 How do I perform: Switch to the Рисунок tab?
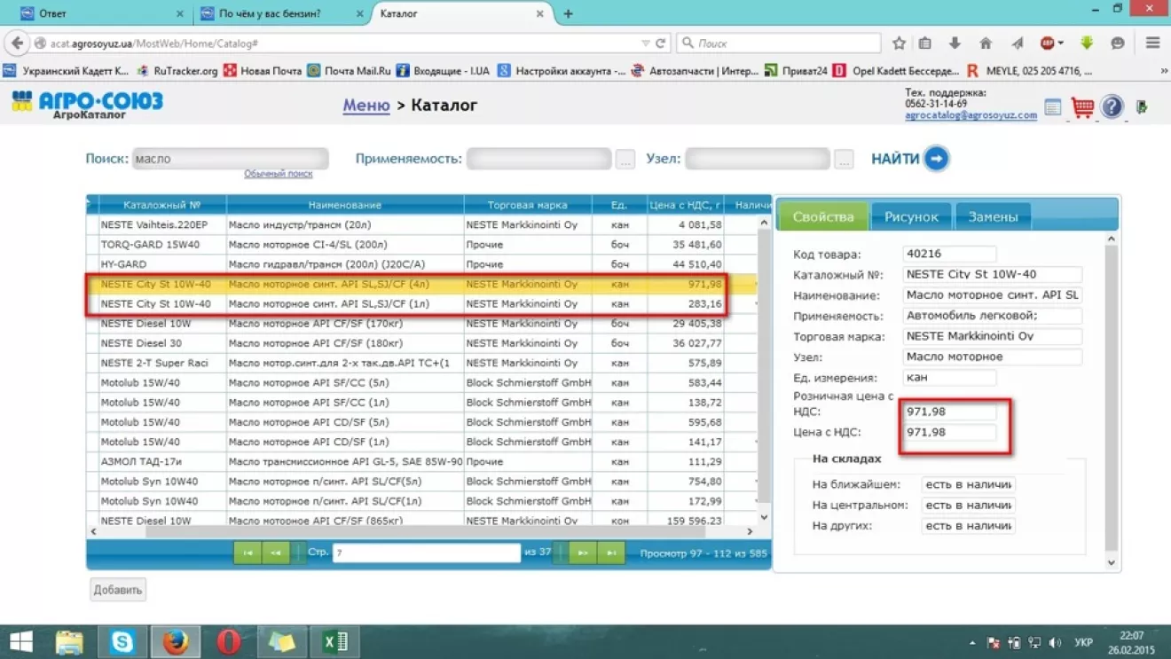911,216
